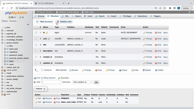Image resolution: width=194 pixels, height=109 pixels.
Task: Click Change for the title column
Action: tap(148, 45)
